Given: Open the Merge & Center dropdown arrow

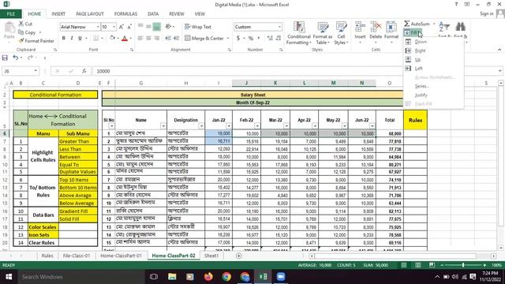Looking at the screenshot, I should pos(228,38).
